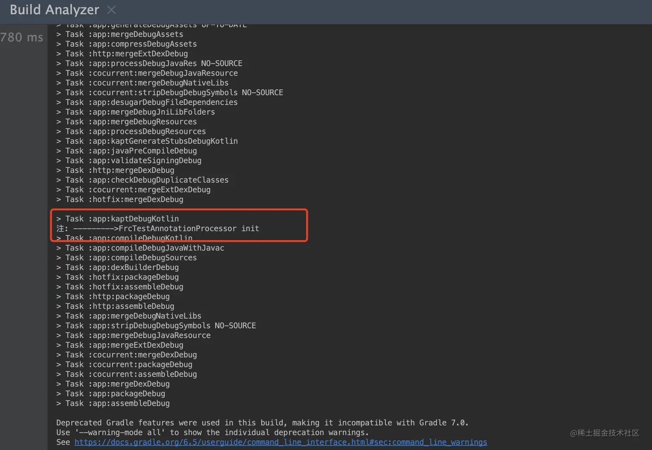
Task: Click 'Task :app:dexBuilderDebug' line
Action: [x=117, y=267]
